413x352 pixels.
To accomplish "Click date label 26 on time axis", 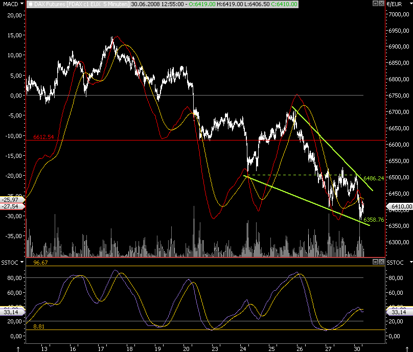I will 300,349.
